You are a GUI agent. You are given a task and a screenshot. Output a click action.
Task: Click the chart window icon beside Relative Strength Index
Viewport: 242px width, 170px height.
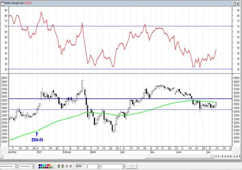tap(3, 3)
